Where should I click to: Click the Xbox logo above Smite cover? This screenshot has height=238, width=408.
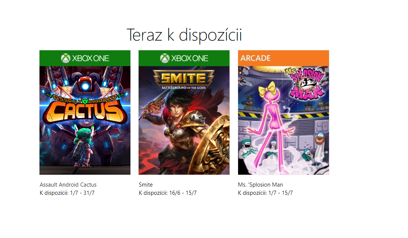click(x=165, y=58)
